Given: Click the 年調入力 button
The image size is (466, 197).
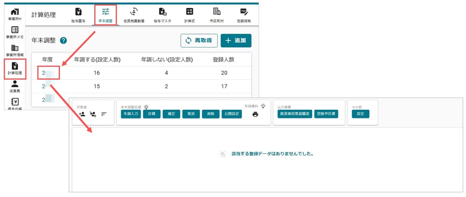Looking at the screenshot, I should tap(131, 114).
